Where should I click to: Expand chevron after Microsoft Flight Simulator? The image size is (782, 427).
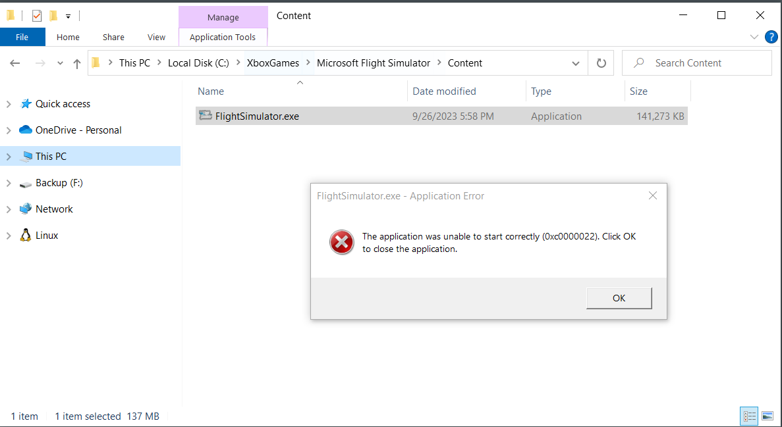[439, 63]
